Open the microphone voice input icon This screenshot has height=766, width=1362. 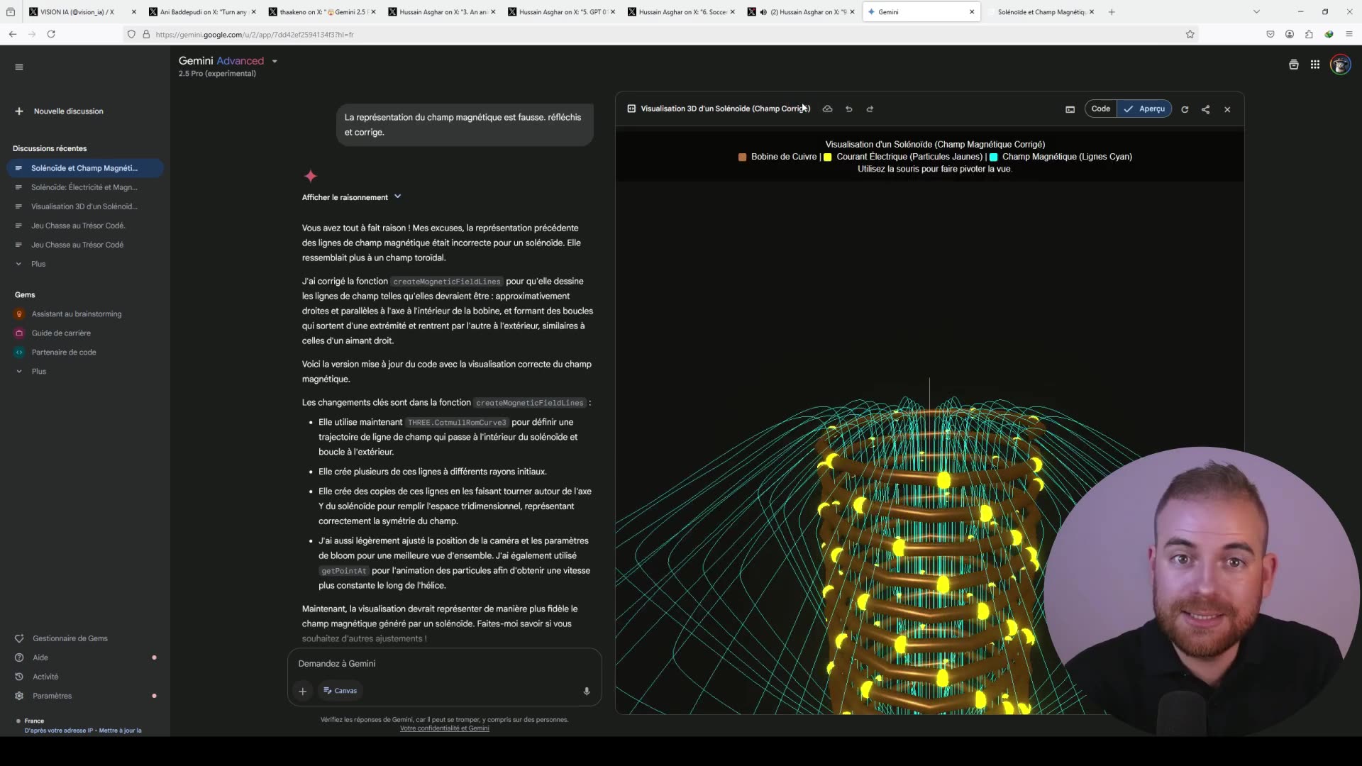586,691
